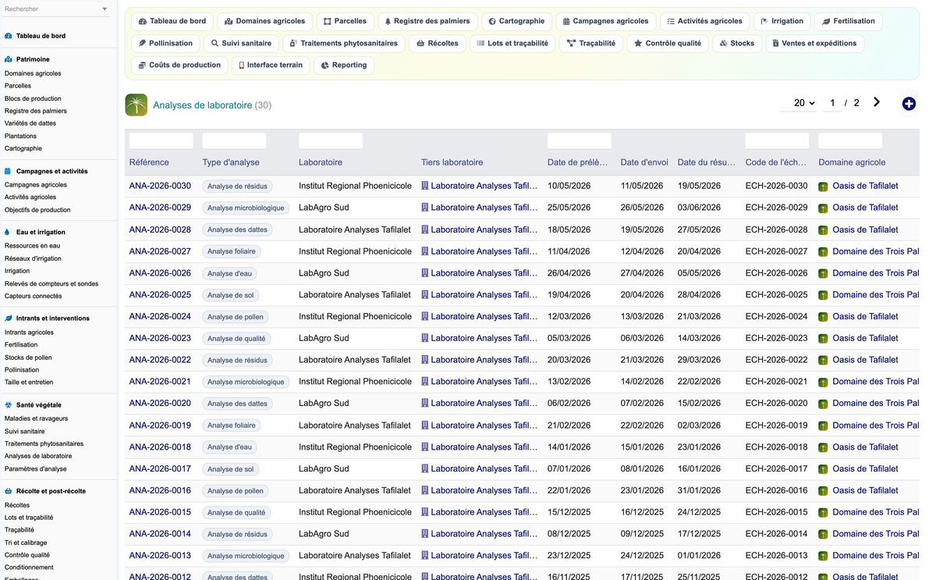Open the Tableau de bord toolbar button
Viewport: 936px width, 580px height.
click(172, 21)
